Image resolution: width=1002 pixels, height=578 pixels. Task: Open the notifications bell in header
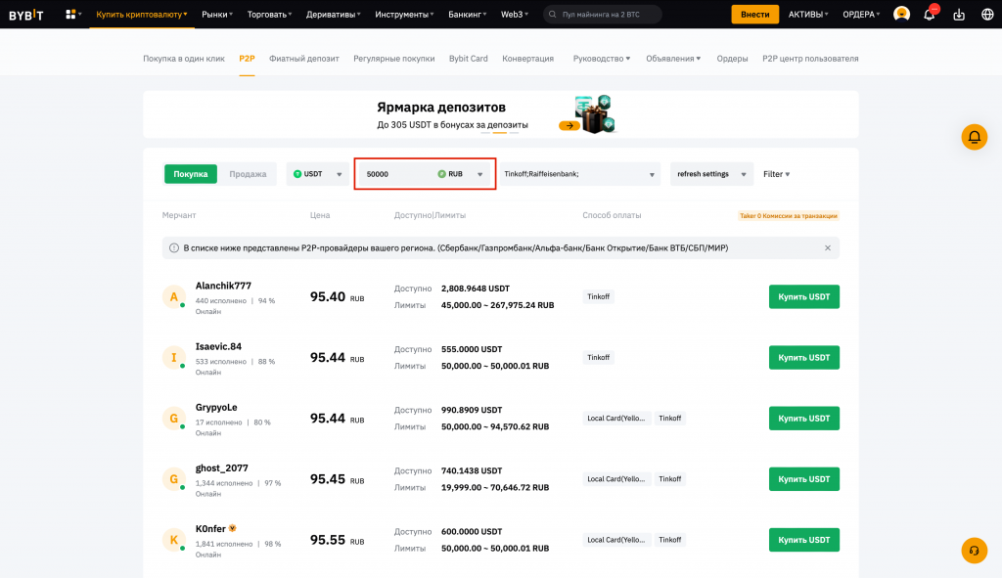click(930, 14)
